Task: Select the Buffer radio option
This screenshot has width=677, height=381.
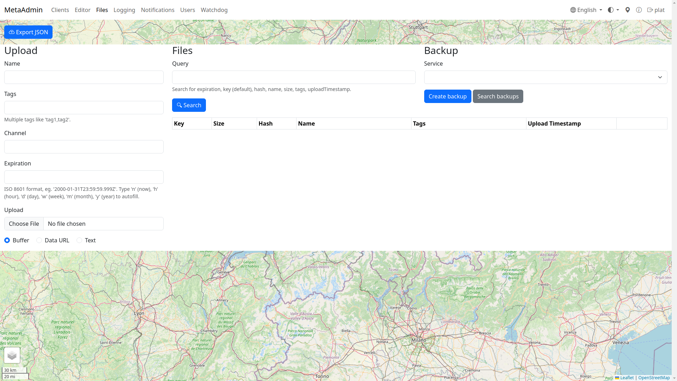Action: pos(7,240)
